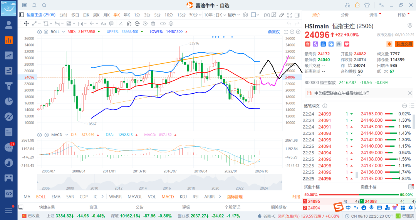Select the 月K period tab
This screenshot has width=416, height=220.
[x=106, y=15]
